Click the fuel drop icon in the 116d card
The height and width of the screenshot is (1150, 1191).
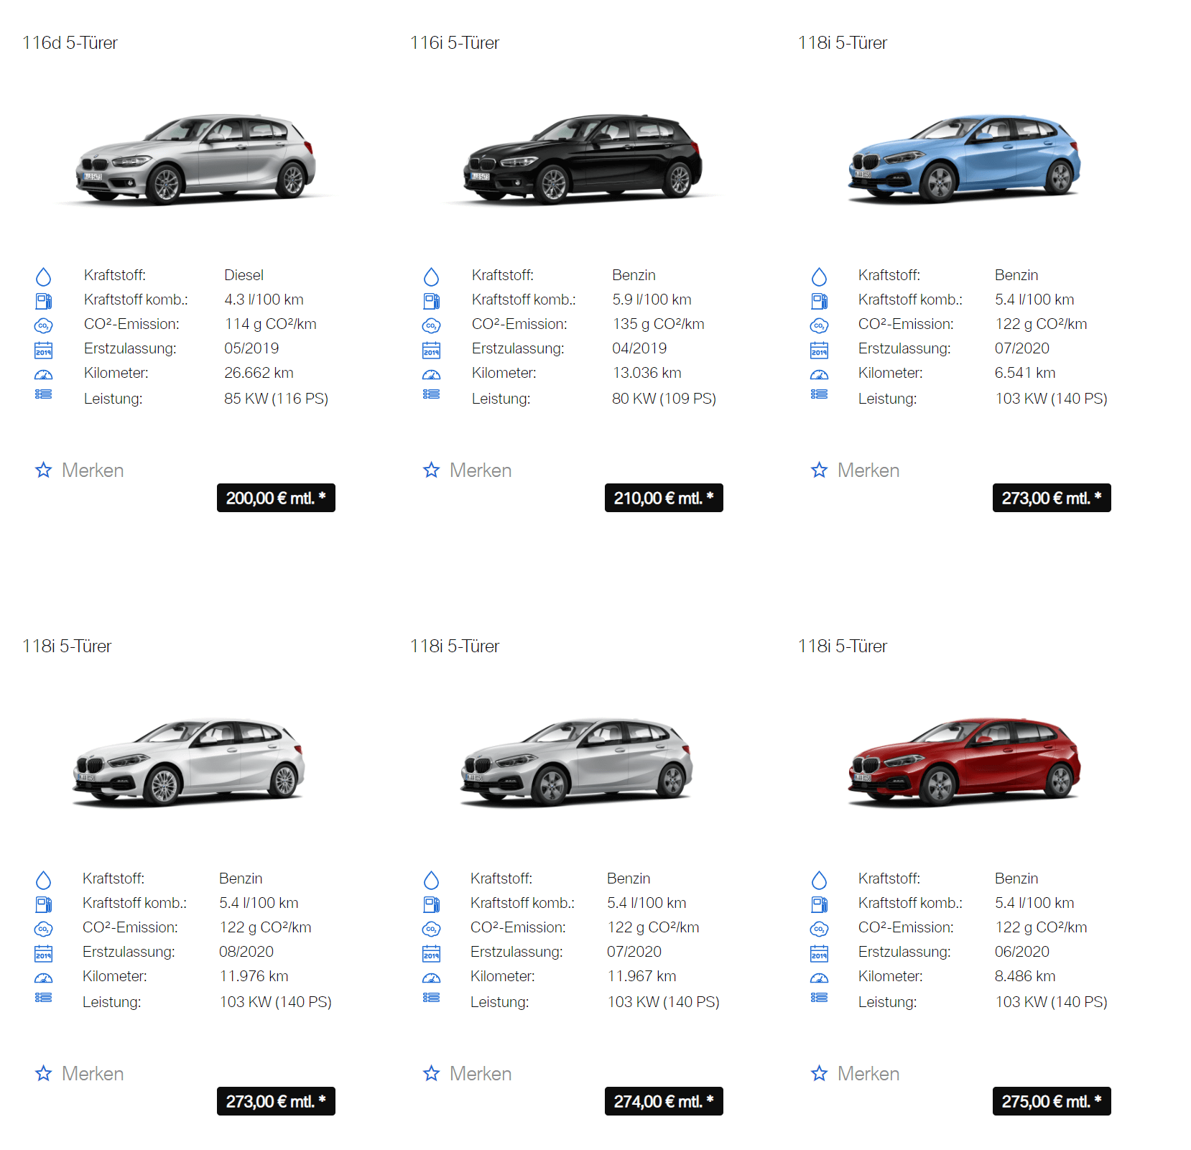click(43, 277)
